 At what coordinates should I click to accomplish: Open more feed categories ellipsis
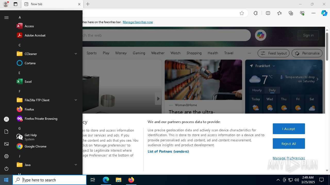pos(249,53)
